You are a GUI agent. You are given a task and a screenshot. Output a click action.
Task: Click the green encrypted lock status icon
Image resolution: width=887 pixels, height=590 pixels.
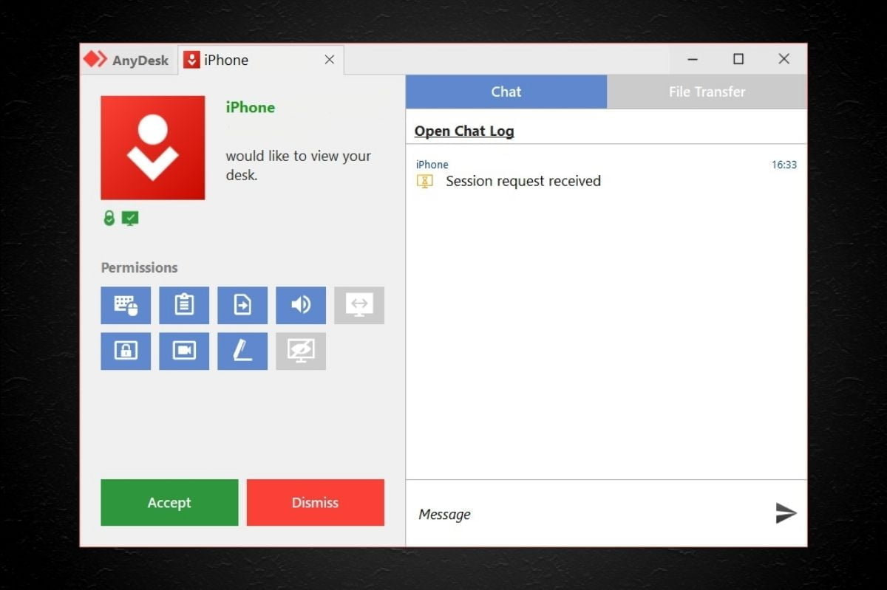(x=109, y=218)
